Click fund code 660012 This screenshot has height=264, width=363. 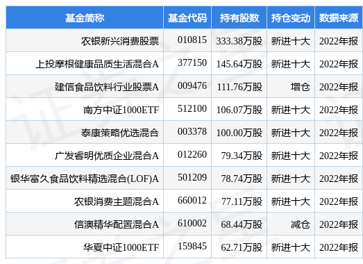click(192, 201)
